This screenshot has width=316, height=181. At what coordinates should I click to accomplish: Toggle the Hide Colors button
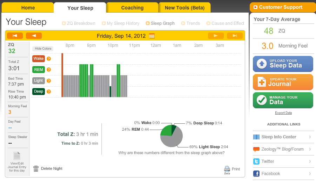[43, 49]
